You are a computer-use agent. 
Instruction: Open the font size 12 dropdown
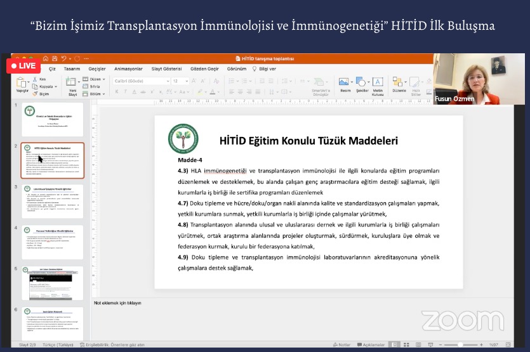[180, 81]
